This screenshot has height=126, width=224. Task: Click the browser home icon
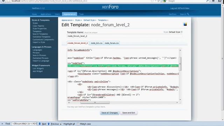coord(213,1)
